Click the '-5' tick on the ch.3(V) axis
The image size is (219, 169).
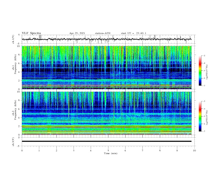tap(19, 146)
